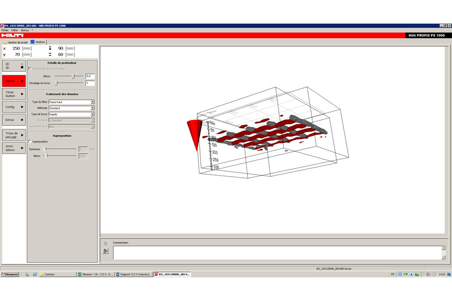Switch to the Gestion de projet tab
The image size is (452, 301).
[x=16, y=42]
